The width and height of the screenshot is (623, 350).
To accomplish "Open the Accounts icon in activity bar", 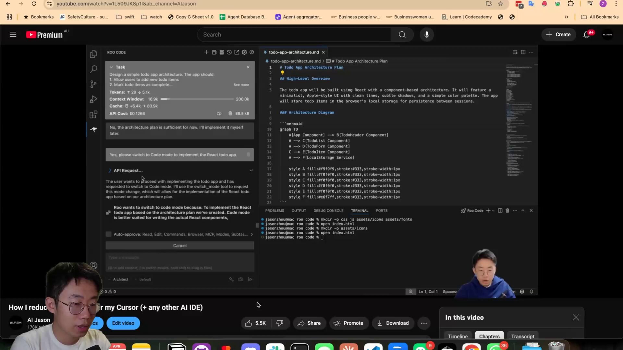I will (93, 266).
